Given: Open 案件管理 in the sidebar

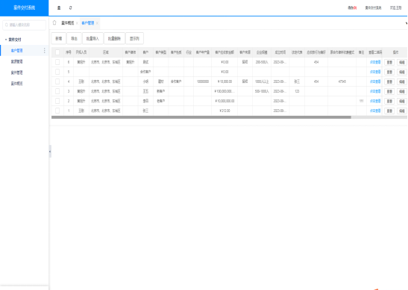Looking at the screenshot, I should [x=16, y=72].
